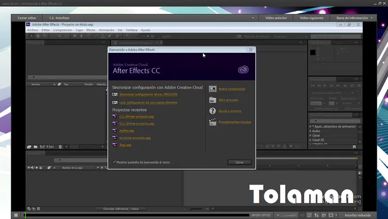Toggle the lock column icon in timeline
388x219 pixels.
[x=41, y=168]
